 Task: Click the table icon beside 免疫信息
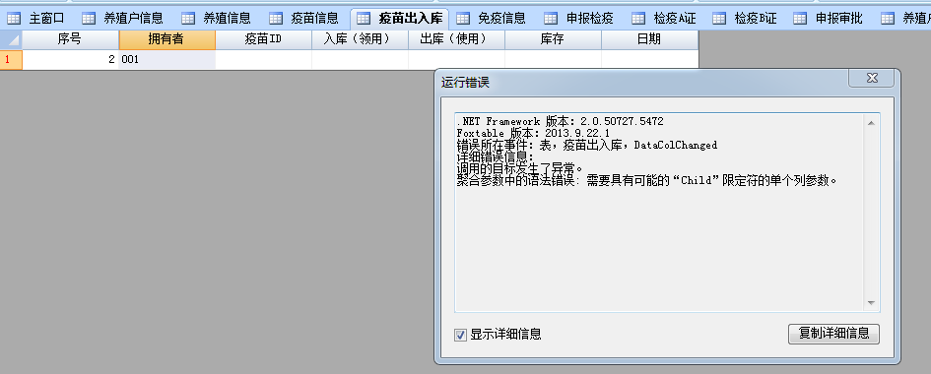(463, 19)
